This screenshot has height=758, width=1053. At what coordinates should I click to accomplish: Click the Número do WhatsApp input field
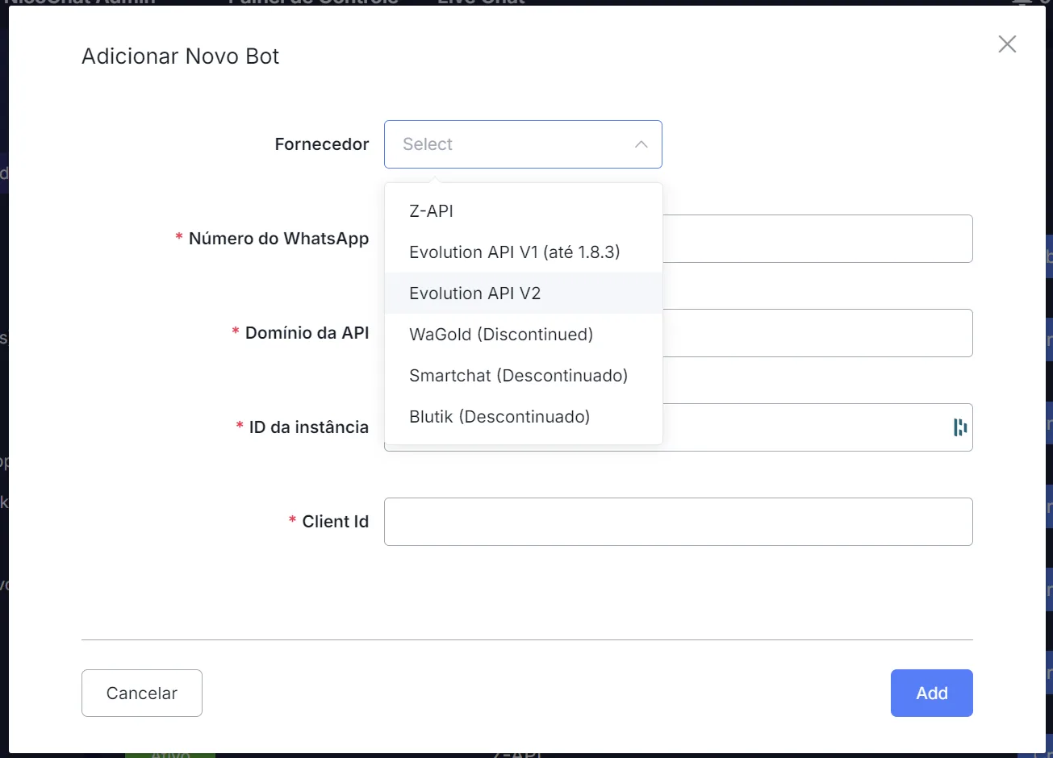[817, 239]
